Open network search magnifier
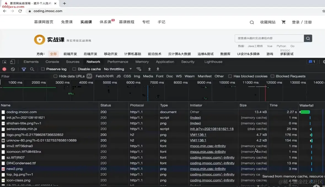Image resolution: width=325 pixels, height=187 pixels. [x=32, y=69]
